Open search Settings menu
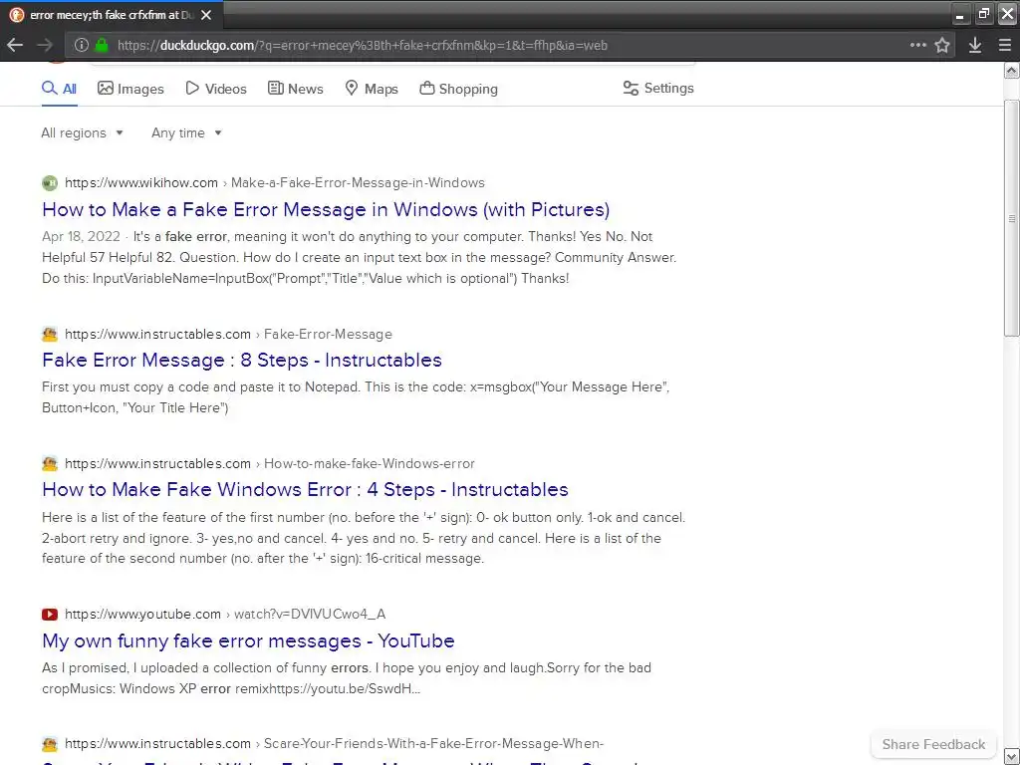The image size is (1020, 765). click(x=658, y=89)
